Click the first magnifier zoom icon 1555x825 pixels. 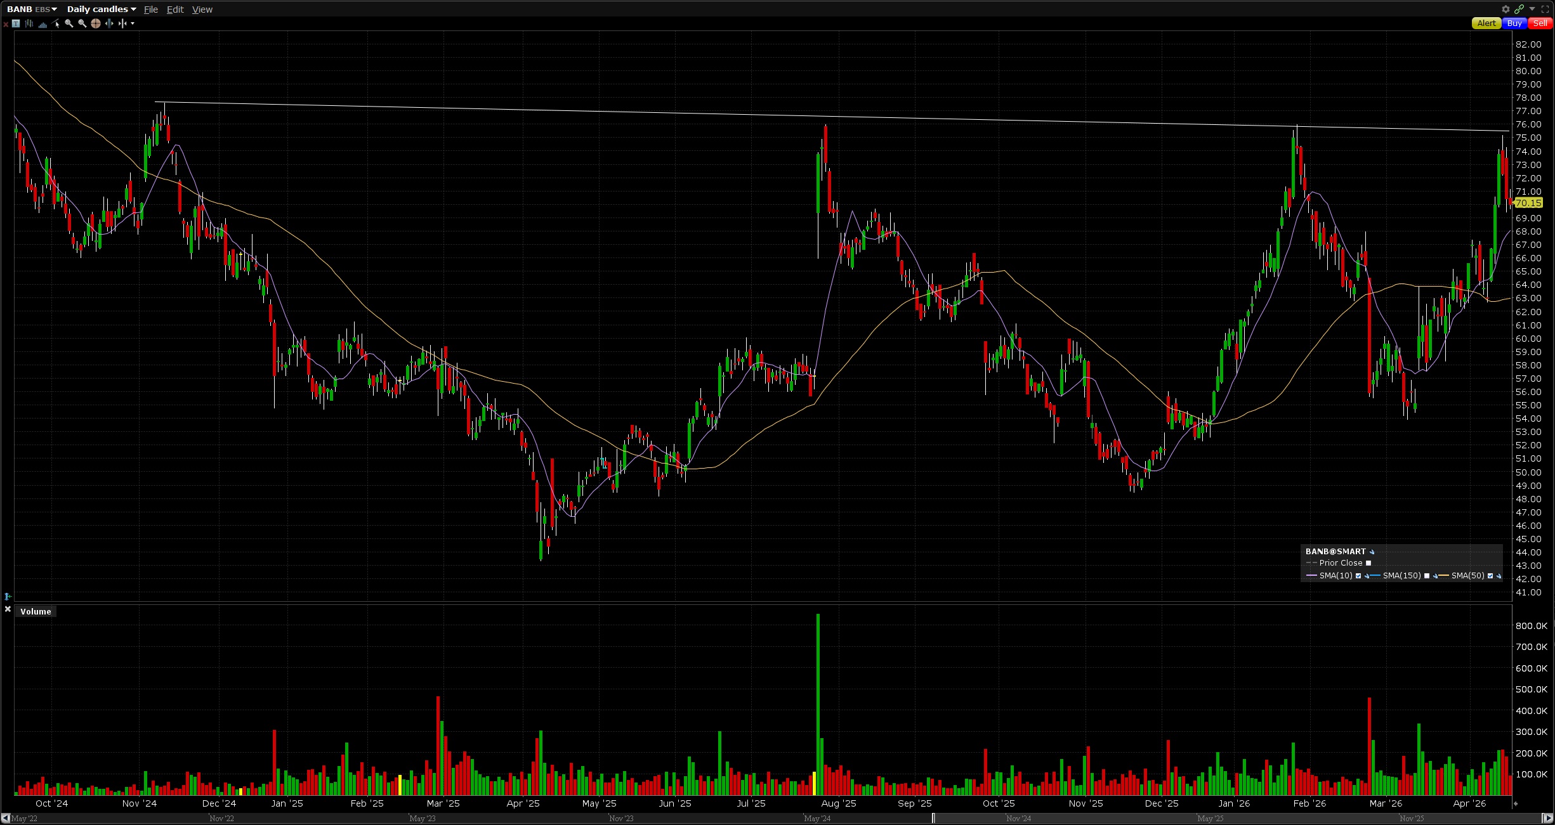coord(69,23)
